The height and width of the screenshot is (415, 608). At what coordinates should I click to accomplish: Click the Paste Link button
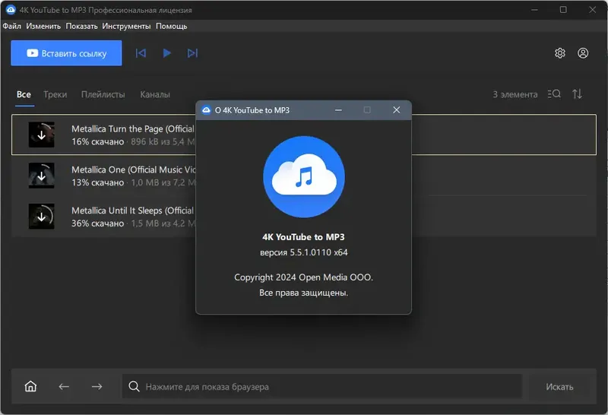[x=66, y=53]
